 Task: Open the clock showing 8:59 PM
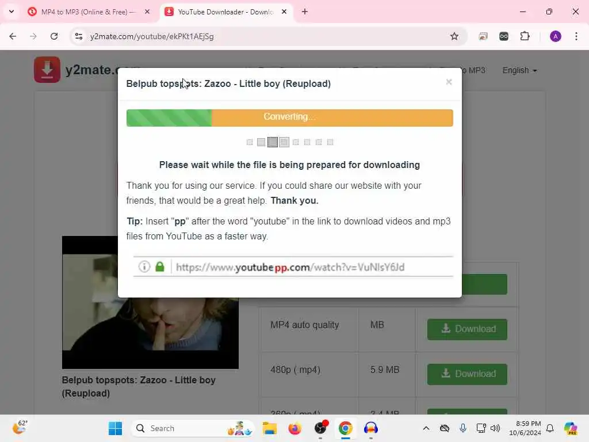point(525,428)
